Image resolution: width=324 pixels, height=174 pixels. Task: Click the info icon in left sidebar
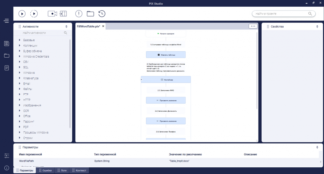point(6,168)
